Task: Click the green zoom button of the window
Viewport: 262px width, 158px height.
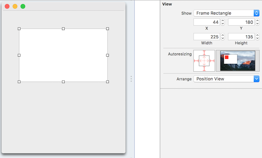Action: point(23,6)
